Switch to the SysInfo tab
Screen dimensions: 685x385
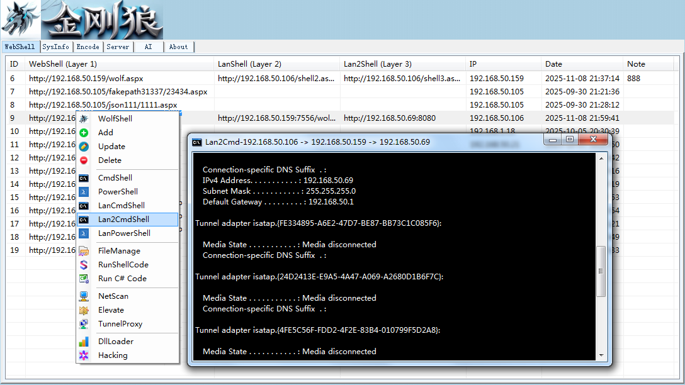click(x=55, y=47)
